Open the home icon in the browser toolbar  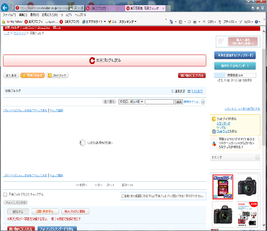[253, 8]
